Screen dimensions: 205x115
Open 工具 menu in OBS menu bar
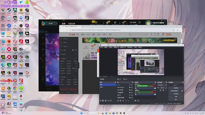pyautogui.click(x=136, y=48)
